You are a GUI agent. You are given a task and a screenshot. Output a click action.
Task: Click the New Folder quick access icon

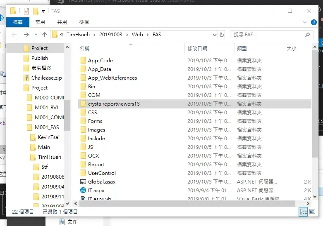tap(36, 11)
